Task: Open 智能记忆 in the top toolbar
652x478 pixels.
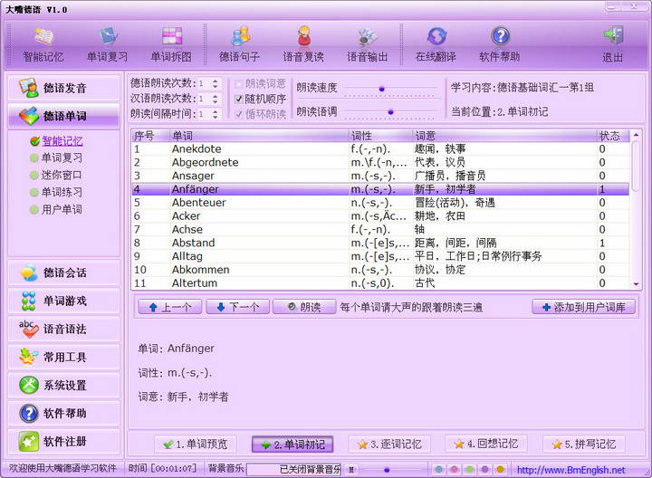Action: coord(43,43)
